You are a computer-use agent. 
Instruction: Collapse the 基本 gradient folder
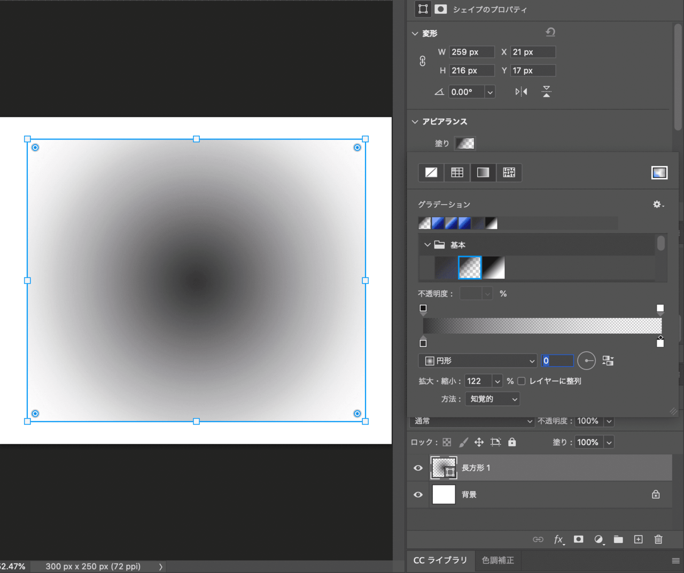coord(427,245)
